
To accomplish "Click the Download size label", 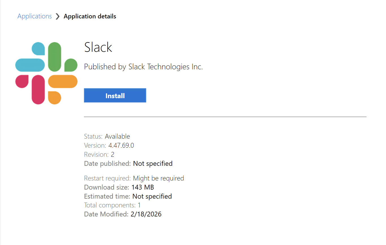I will tap(107, 187).
